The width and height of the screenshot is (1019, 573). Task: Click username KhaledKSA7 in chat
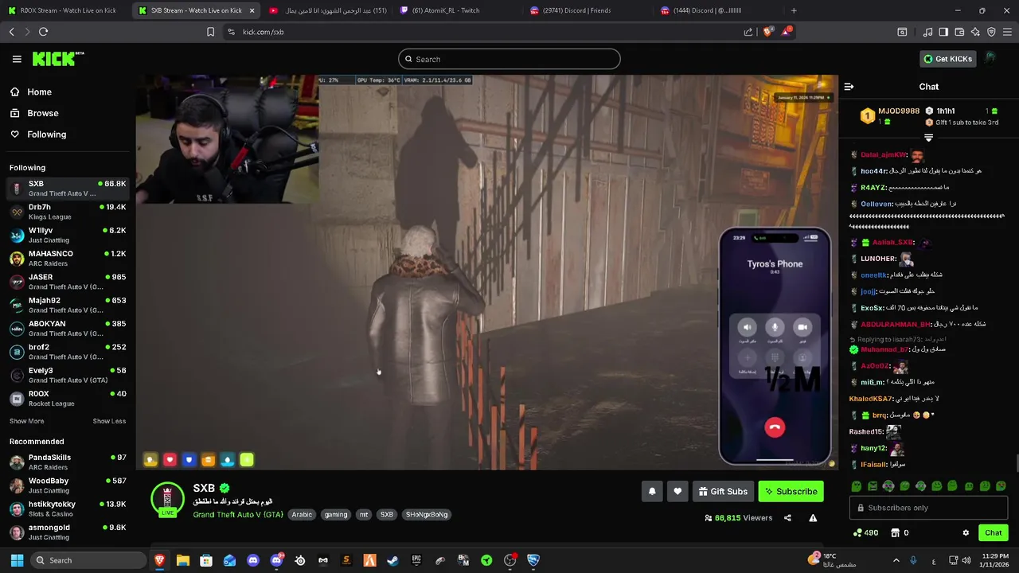(871, 399)
